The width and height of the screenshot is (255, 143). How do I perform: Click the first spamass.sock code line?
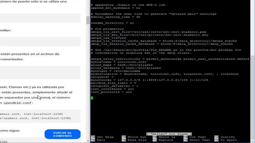click(x=31, y=114)
